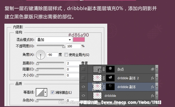Click the angle dial control
Viewport: 175px width, 107px height.
tap(41, 55)
